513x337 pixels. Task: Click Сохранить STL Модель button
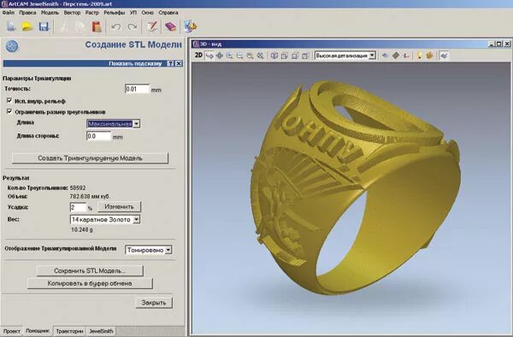tap(90, 271)
